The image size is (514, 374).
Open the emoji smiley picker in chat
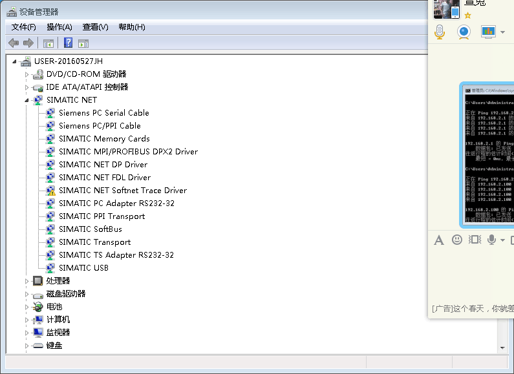coord(457,240)
